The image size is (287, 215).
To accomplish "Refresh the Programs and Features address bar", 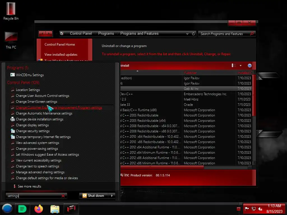I will 193,34.
